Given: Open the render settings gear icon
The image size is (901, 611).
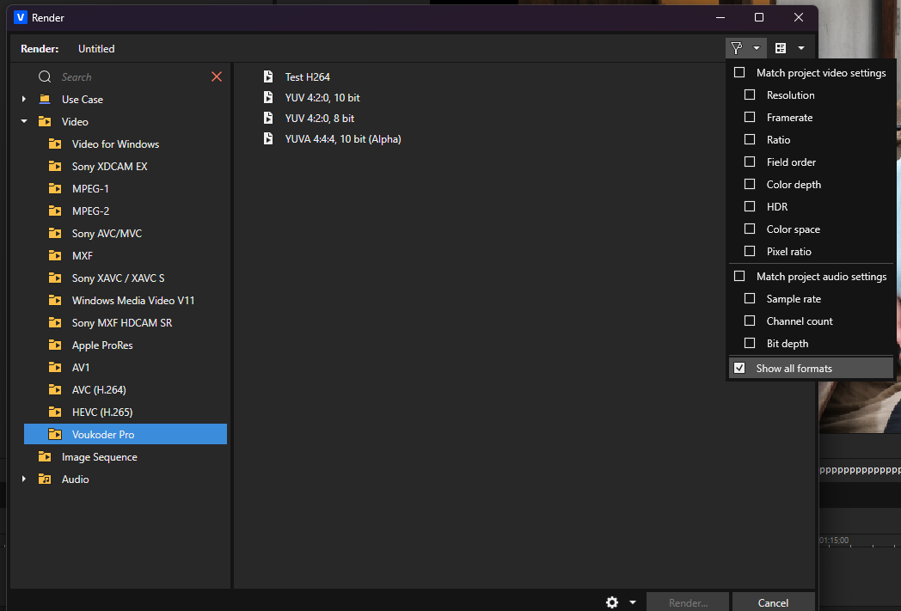Looking at the screenshot, I should [x=612, y=602].
